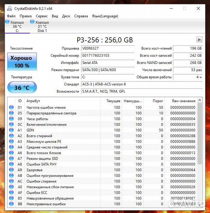Click the CrystalDiskInfo app icon in title bar
Viewport: 210px width, 213px height.
(9, 8)
